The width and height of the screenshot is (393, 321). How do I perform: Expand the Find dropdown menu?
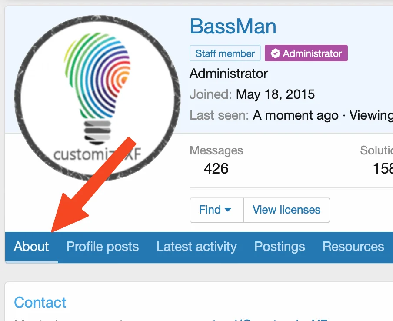pos(216,210)
